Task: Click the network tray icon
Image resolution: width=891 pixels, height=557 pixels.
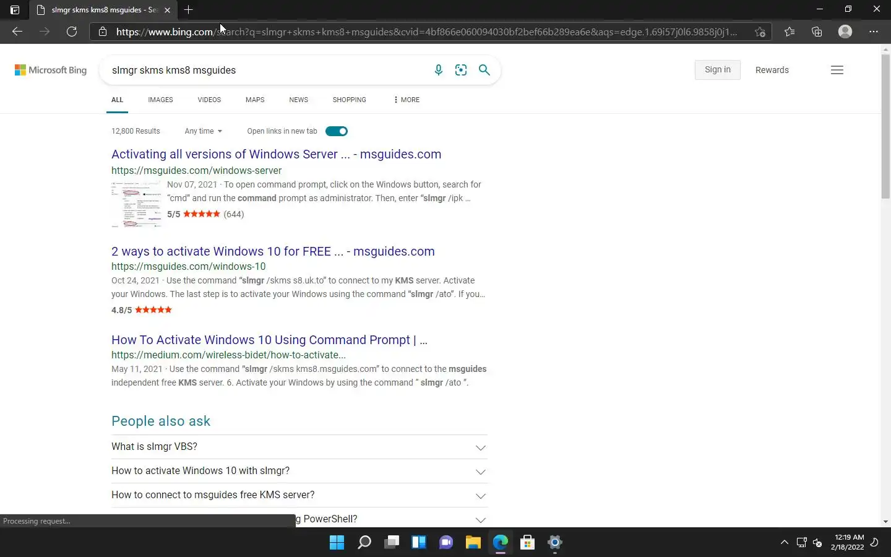Action: pos(801,543)
